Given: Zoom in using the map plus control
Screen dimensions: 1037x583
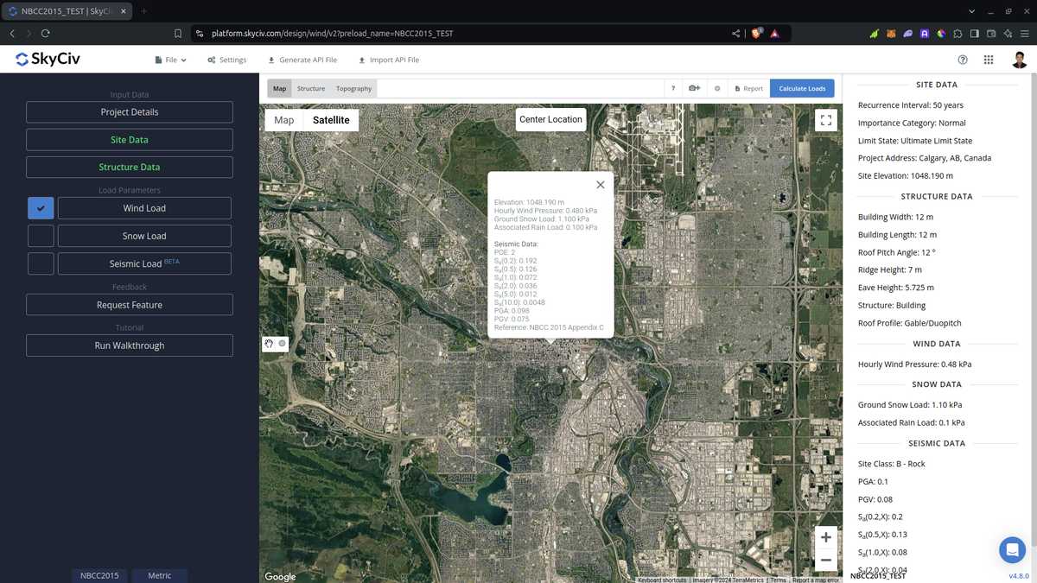Looking at the screenshot, I should tap(825, 536).
